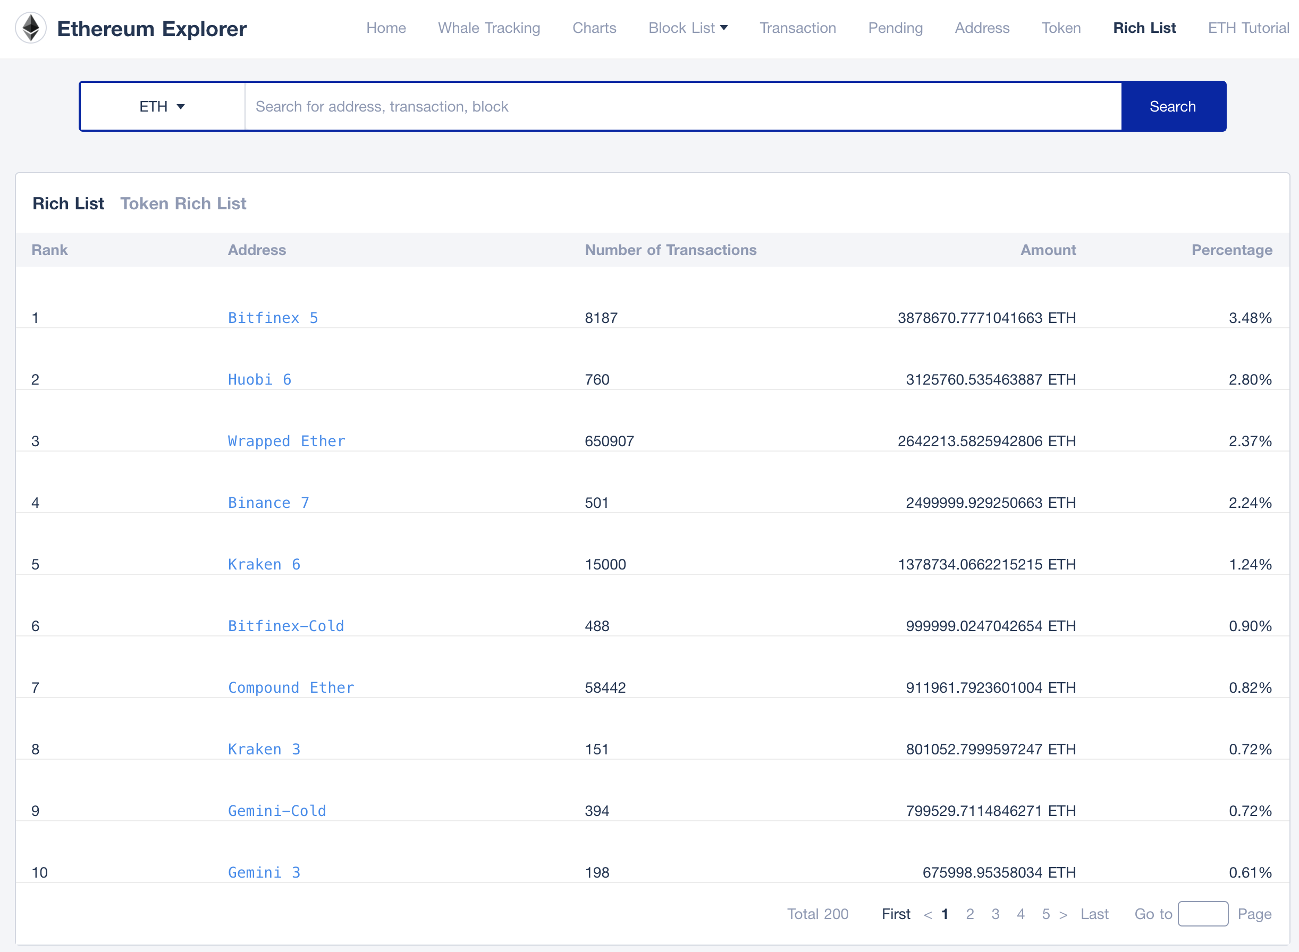Click transaction count 650907 for Wrapped Ether
1299x952 pixels.
610,441
